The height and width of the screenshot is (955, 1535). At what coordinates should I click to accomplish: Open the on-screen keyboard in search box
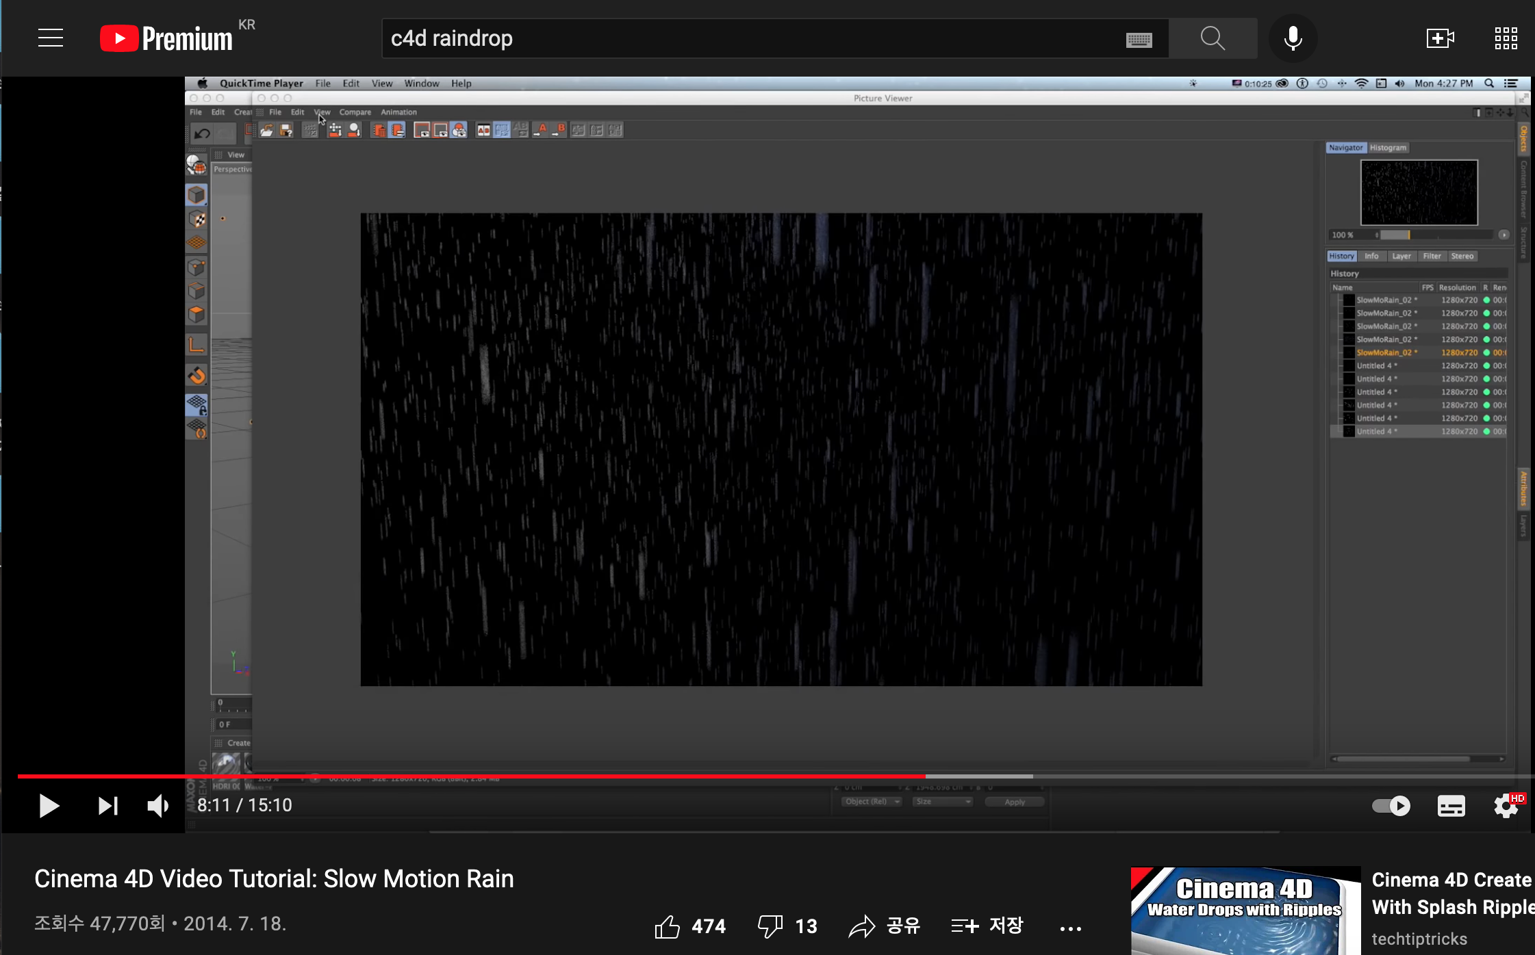coord(1139,40)
